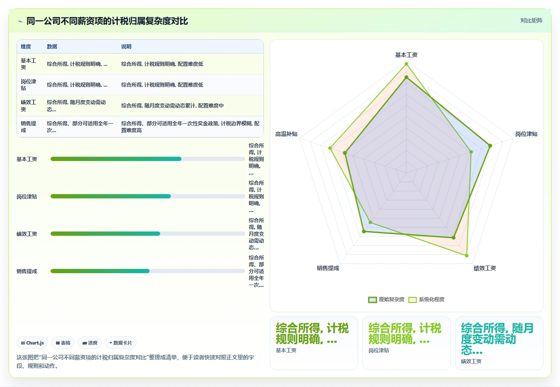The width and height of the screenshot is (560, 387).
Task: Click the 对比矩阵 label in header
Action: pos(531,20)
